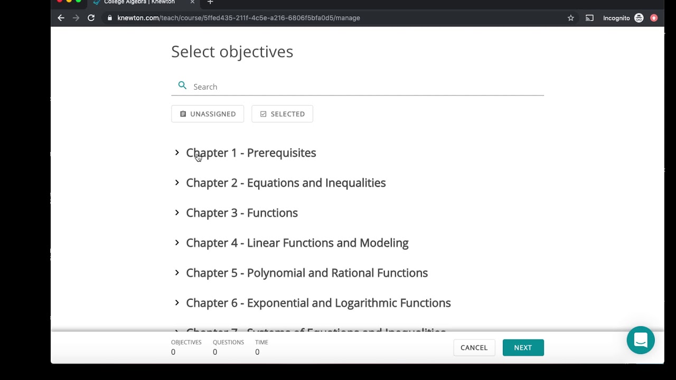
Task: Click the browser back arrow
Action: (x=61, y=18)
